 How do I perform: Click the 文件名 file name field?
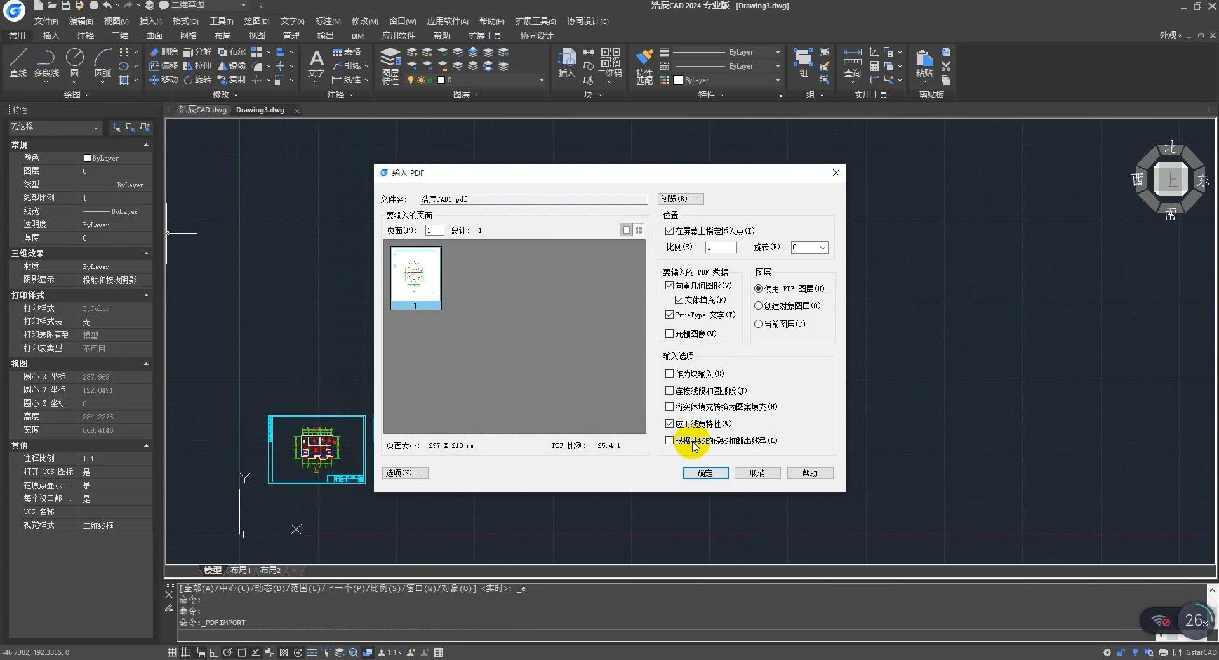pyautogui.click(x=533, y=199)
